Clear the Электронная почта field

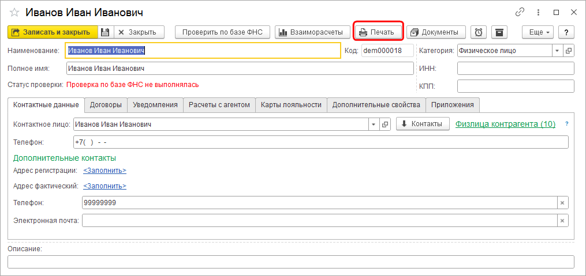[x=562, y=221]
